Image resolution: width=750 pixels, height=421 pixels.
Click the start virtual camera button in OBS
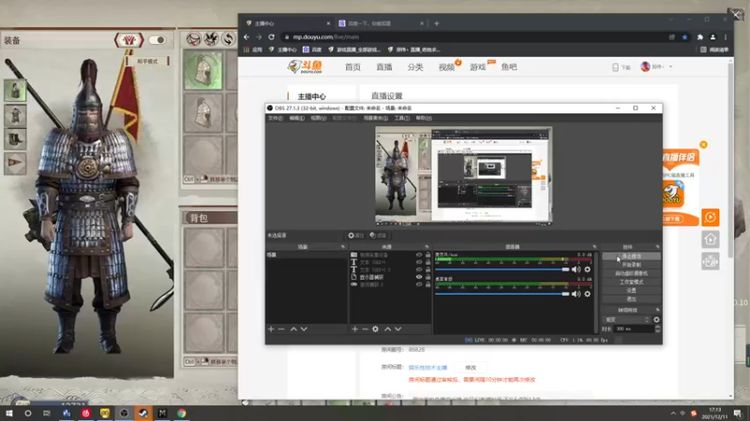(631, 273)
